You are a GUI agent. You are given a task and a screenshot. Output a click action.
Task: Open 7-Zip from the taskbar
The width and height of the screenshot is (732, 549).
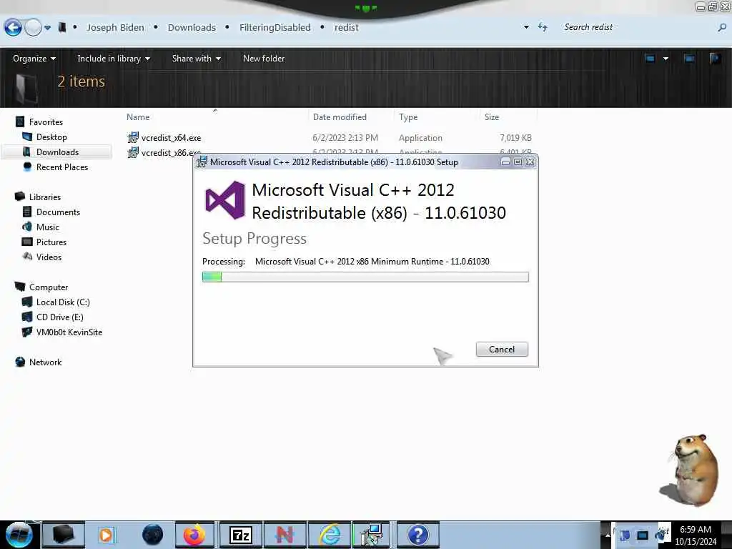pos(241,535)
